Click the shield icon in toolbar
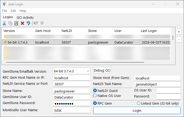 click(42, 23)
